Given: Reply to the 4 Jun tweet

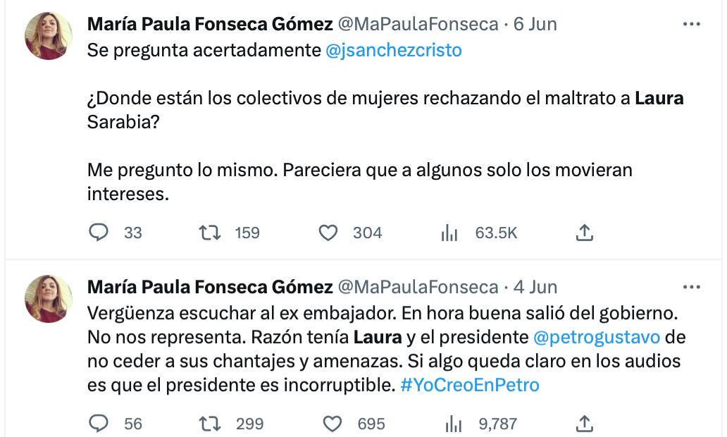Looking at the screenshot, I should (x=99, y=424).
